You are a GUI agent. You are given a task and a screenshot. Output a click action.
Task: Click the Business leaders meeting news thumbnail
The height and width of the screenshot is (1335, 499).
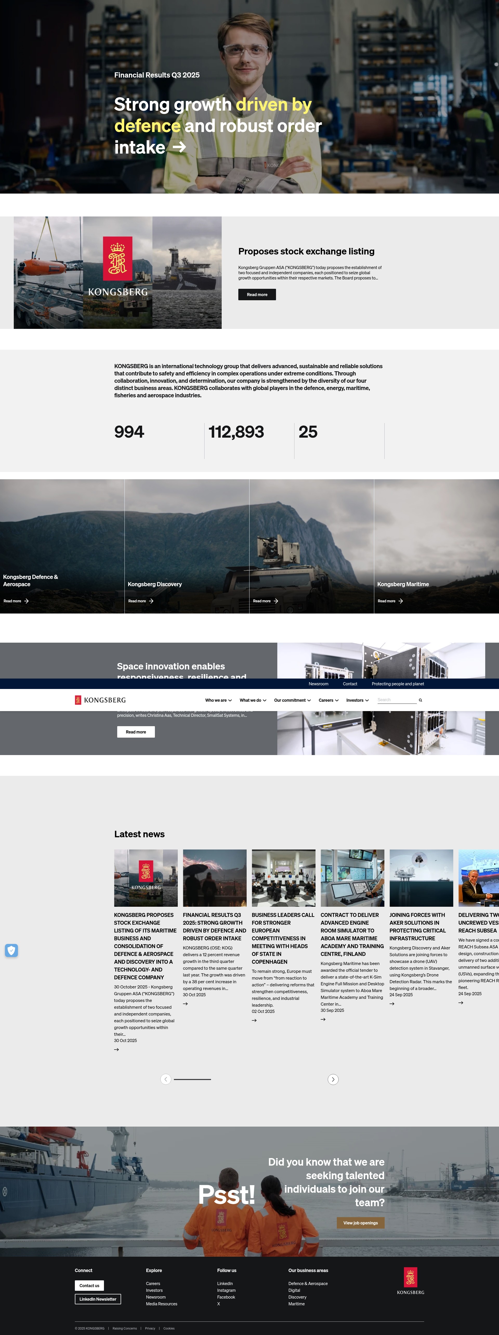coord(284,878)
